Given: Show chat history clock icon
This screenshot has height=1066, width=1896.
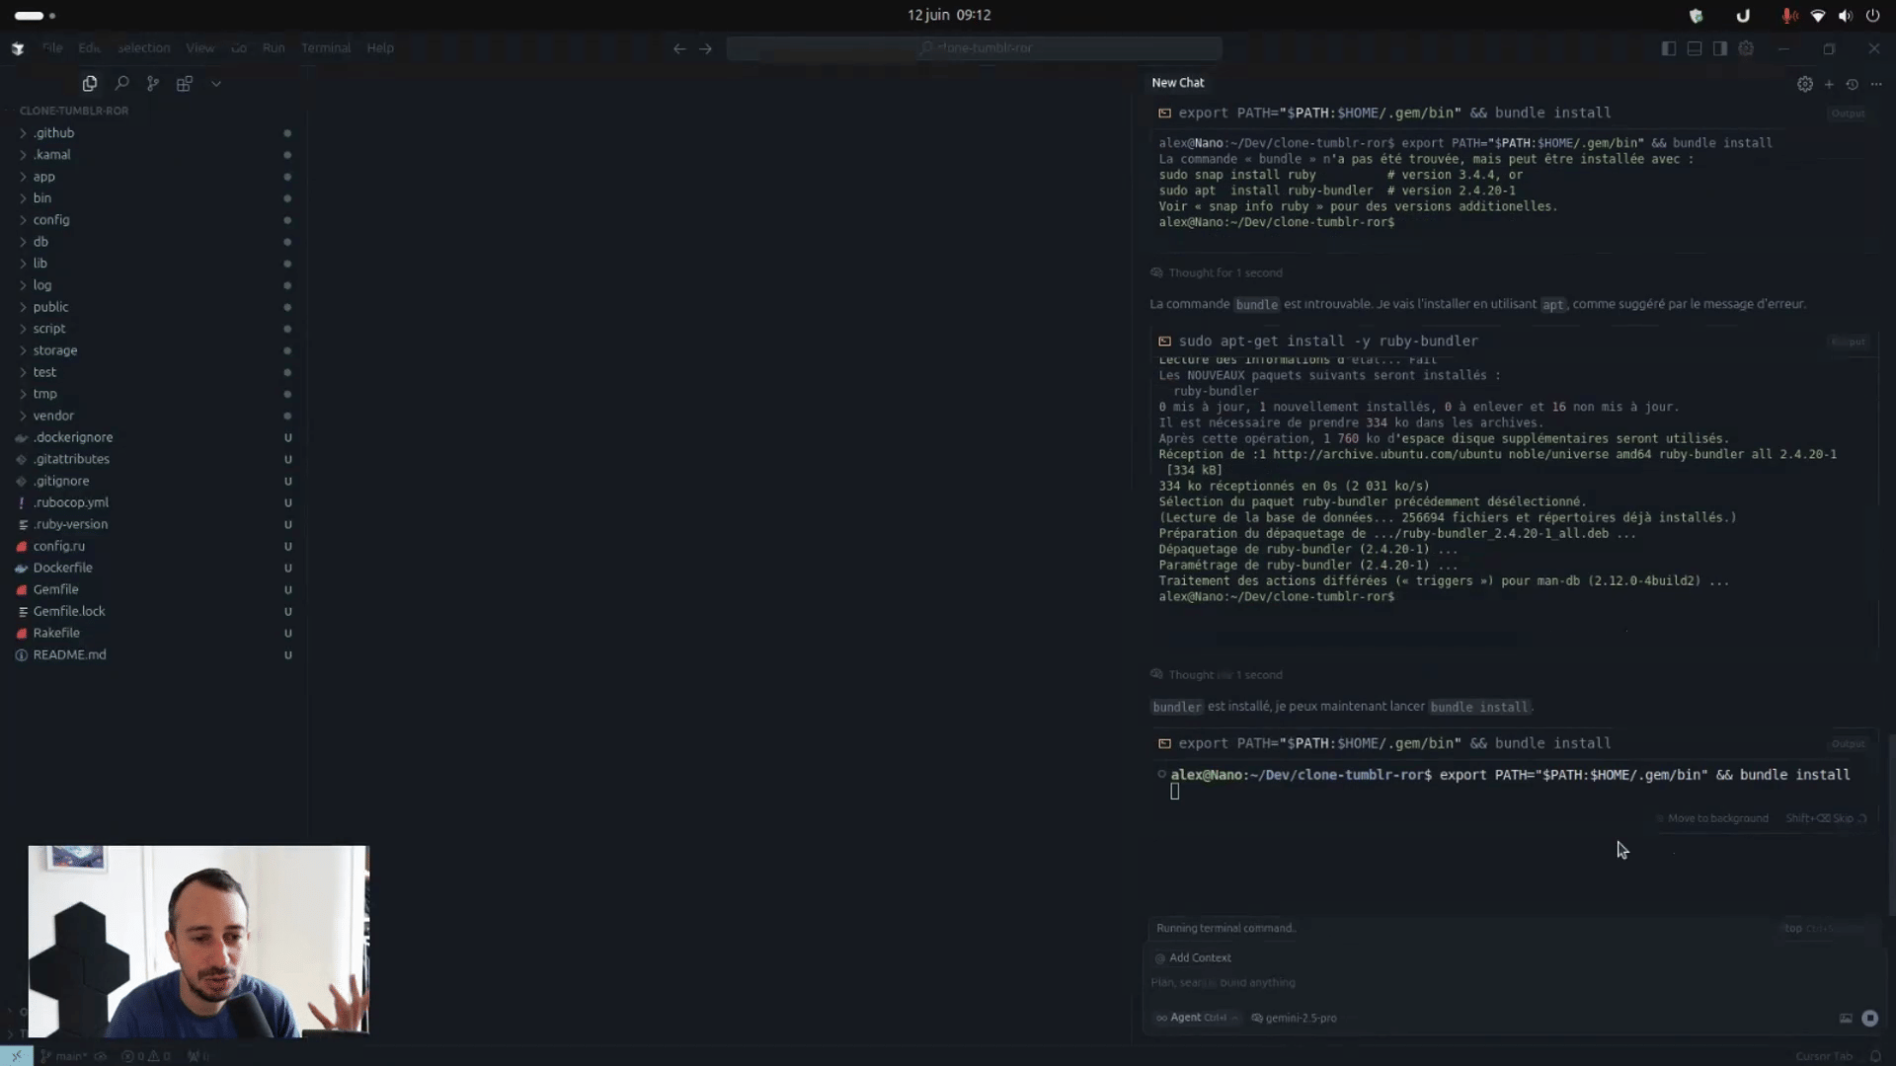Looking at the screenshot, I should pos(1853,84).
